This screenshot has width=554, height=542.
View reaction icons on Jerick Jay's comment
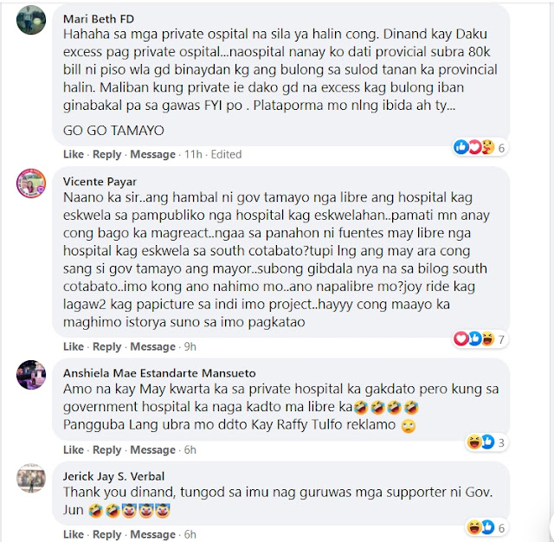[480, 527]
